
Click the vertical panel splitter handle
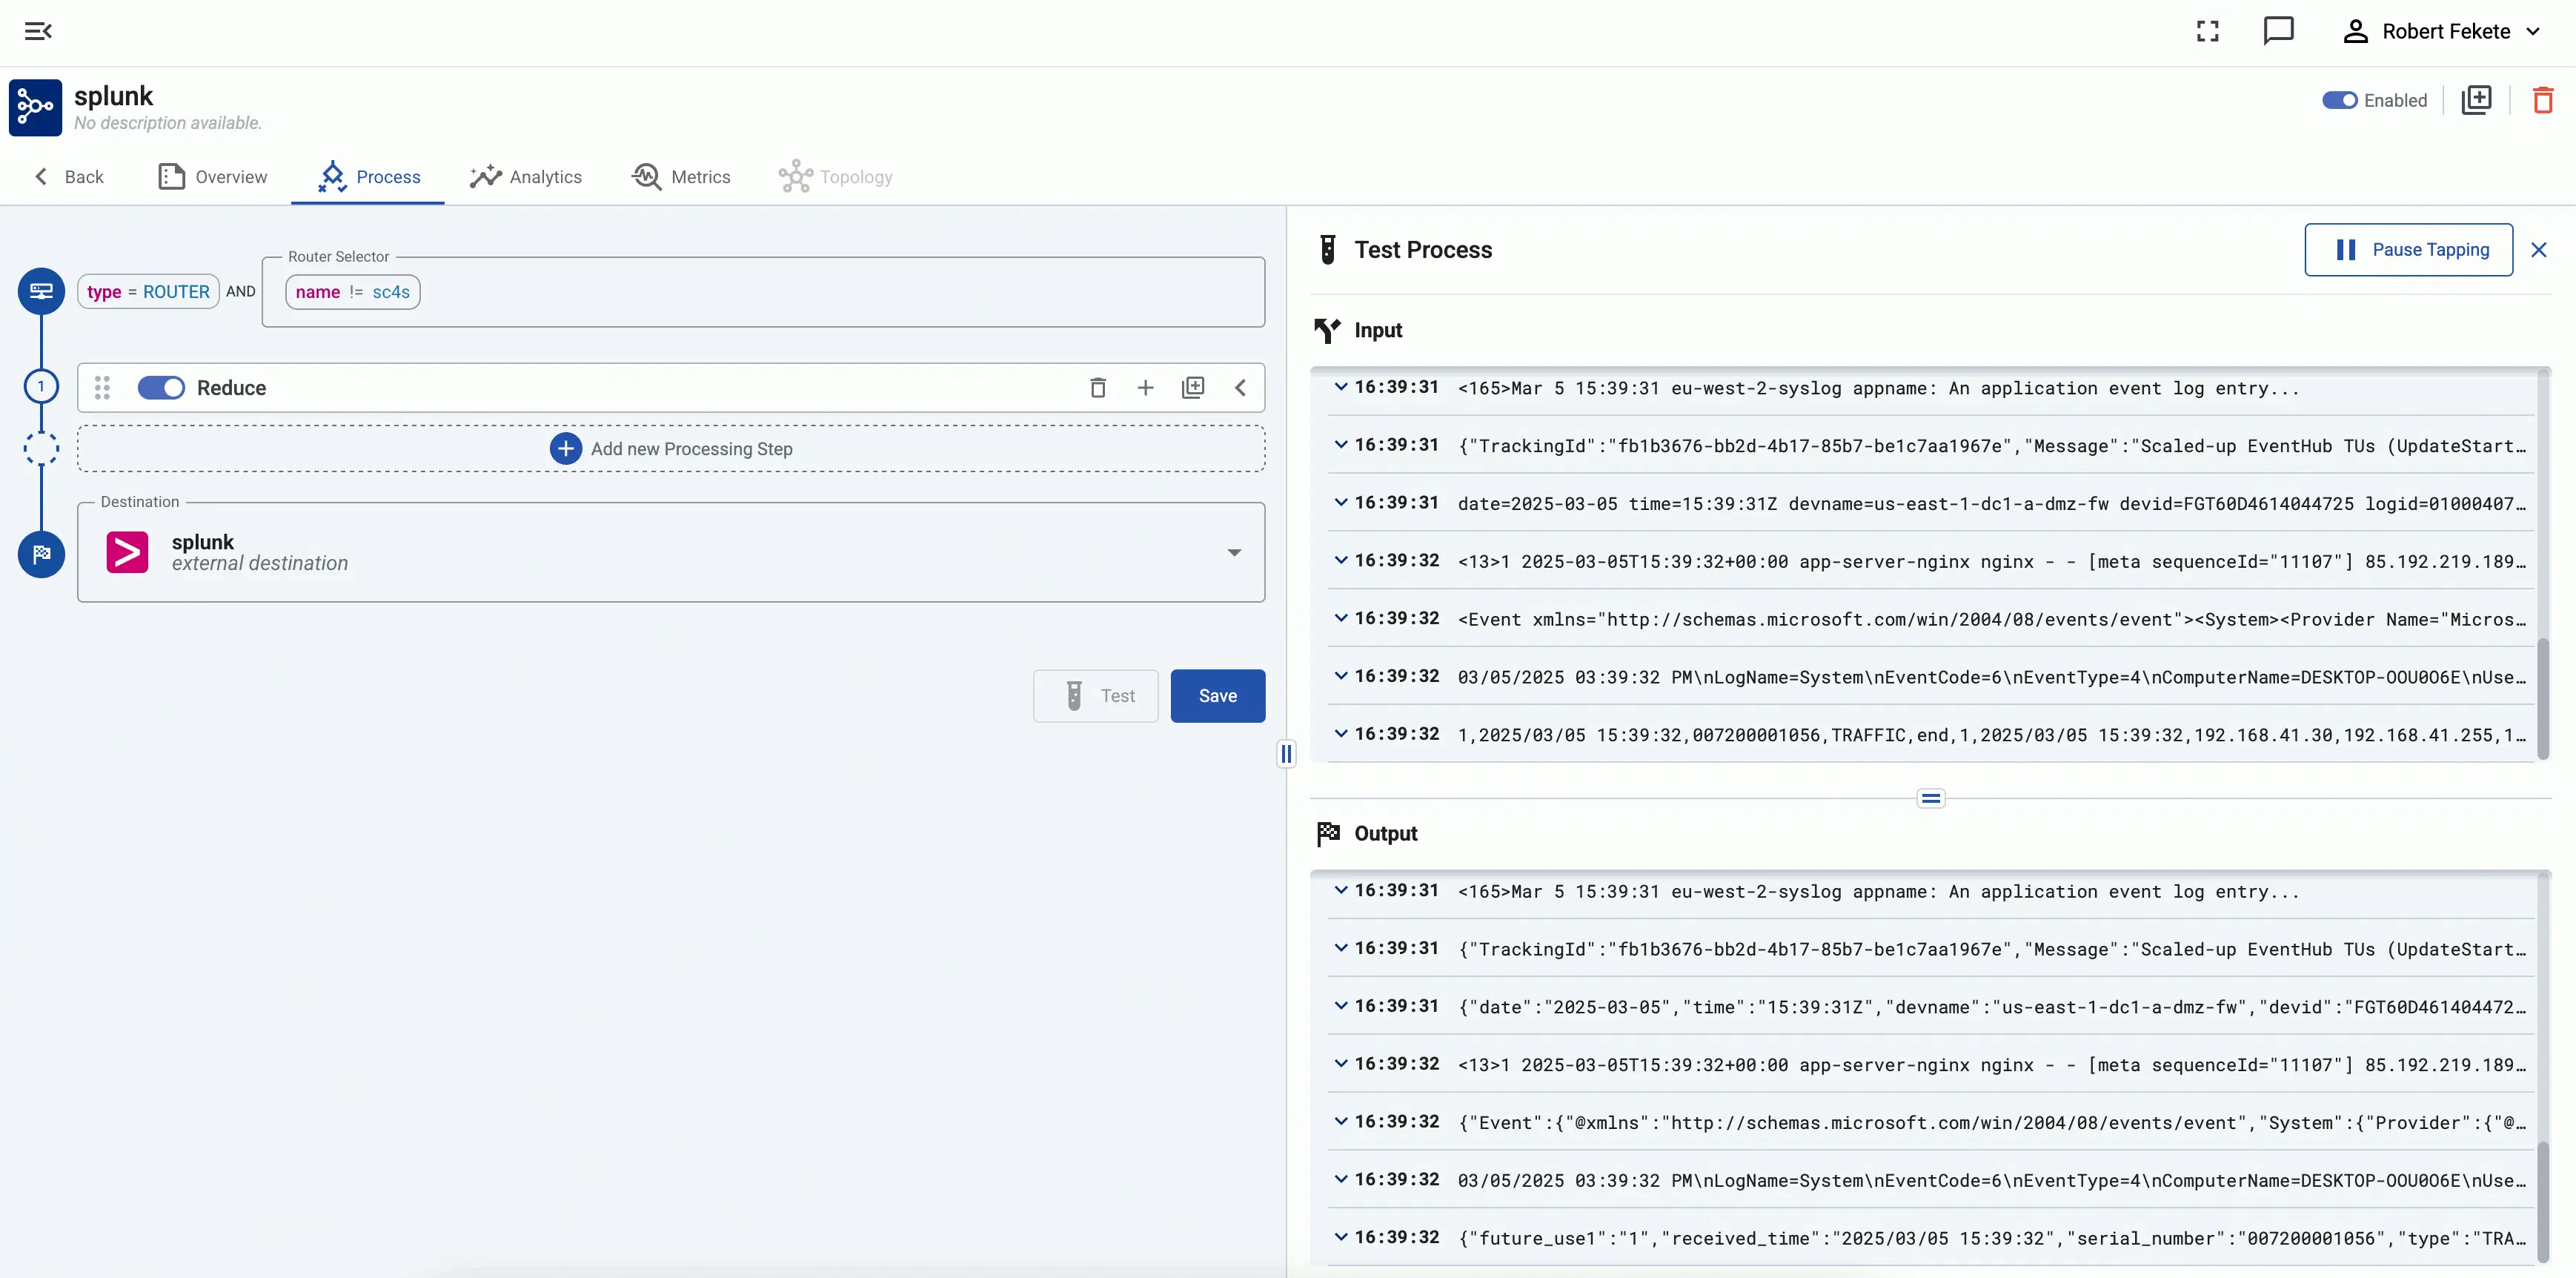pyautogui.click(x=1286, y=754)
